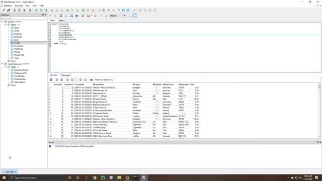Click the yellow load SQL from file icon

point(95,16)
